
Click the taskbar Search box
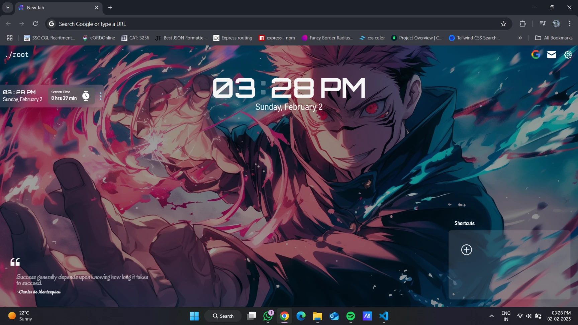(x=223, y=316)
